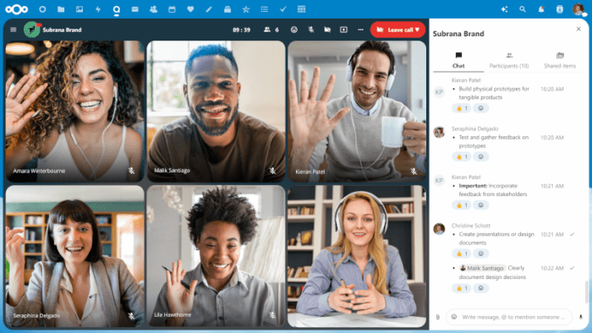Open the call reactions emoji menu

point(293,30)
